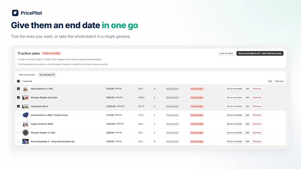
Task: Switch to the With an end date tab
Action: click(27, 75)
